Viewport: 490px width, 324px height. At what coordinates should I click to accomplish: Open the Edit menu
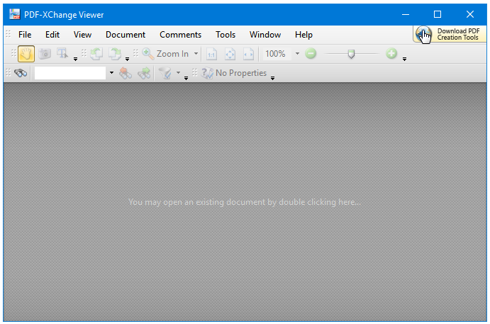tap(52, 35)
